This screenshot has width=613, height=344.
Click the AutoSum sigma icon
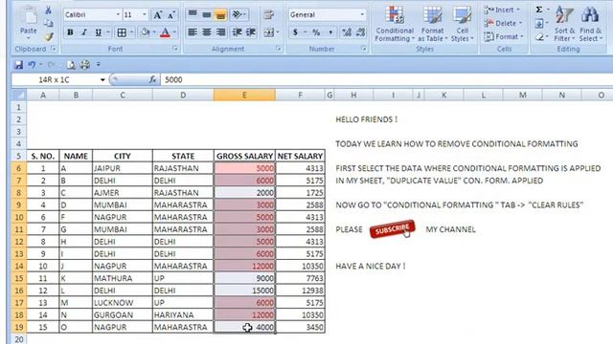click(539, 10)
